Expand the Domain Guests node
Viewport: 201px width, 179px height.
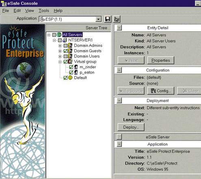coord(60,51)
